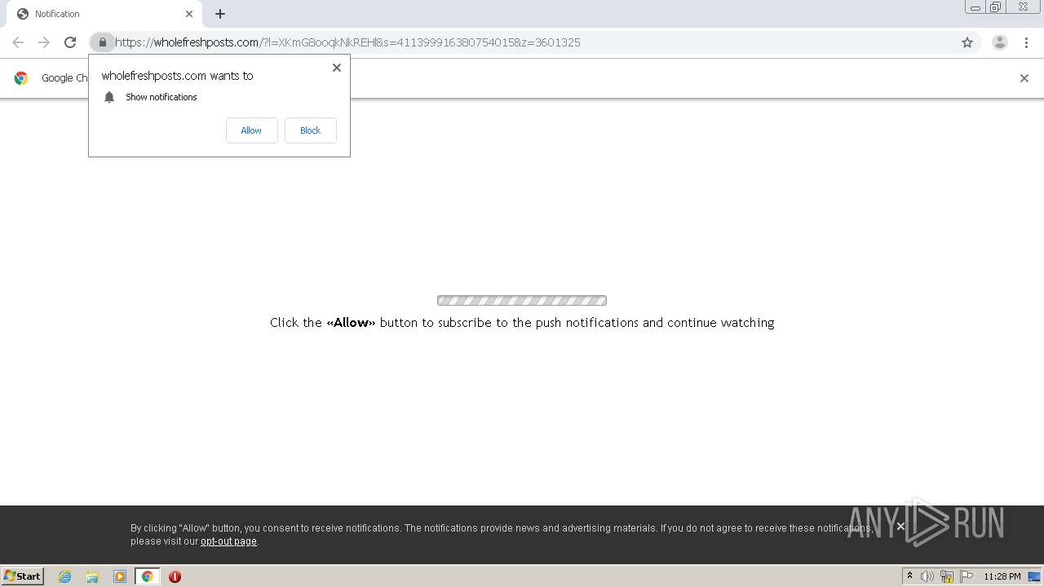
Task: Dismiss the Google Chrome info bar
Action: pyautogui.click(x=1024, y=78)
